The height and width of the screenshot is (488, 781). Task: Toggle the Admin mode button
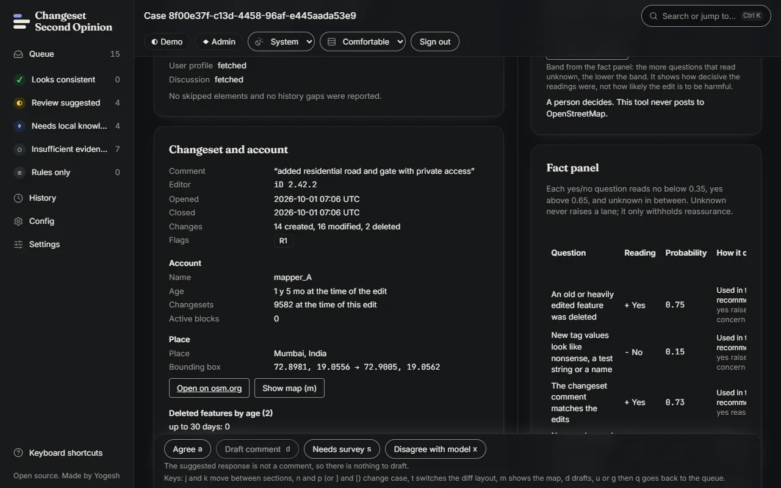219,41
